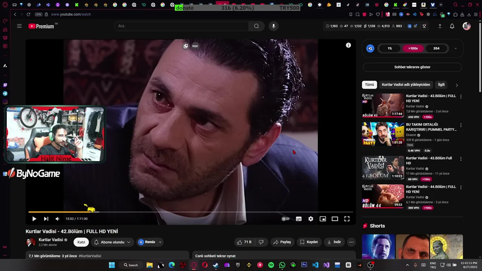Image resolution: width=482 pixels, height=271 pixels.
Task: Click the VPN badge in address bar
Action: coord(38,14)
